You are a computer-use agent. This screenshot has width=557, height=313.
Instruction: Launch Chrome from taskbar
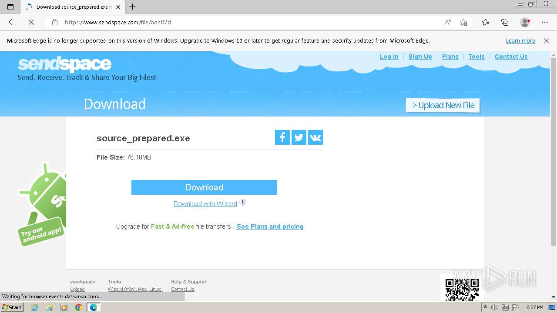[x=78, y=307]
